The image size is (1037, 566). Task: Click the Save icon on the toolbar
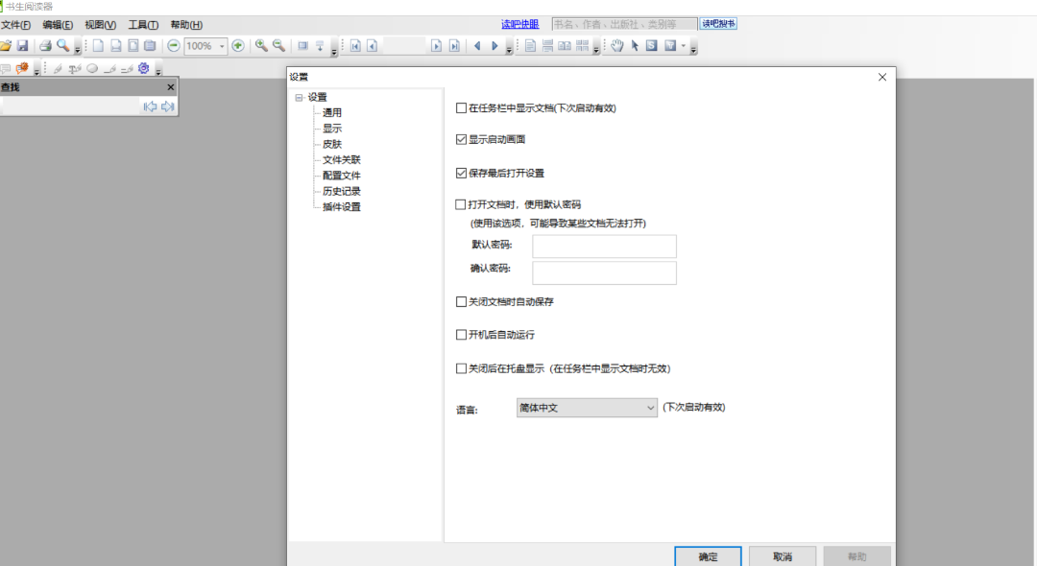(x=21, y=45)
